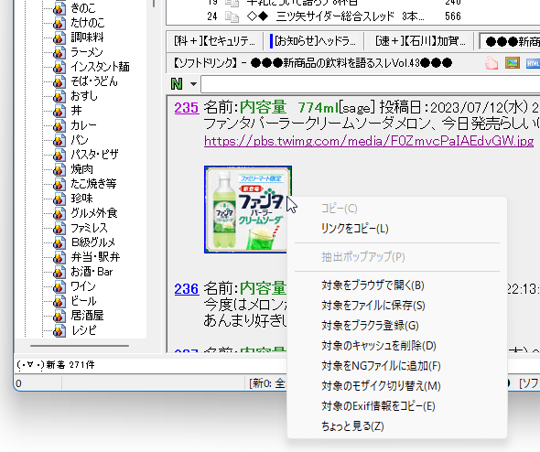Click the pointing hand icon in thread toolbar
This screenshot has width=540, height=452.
point(491,63)
